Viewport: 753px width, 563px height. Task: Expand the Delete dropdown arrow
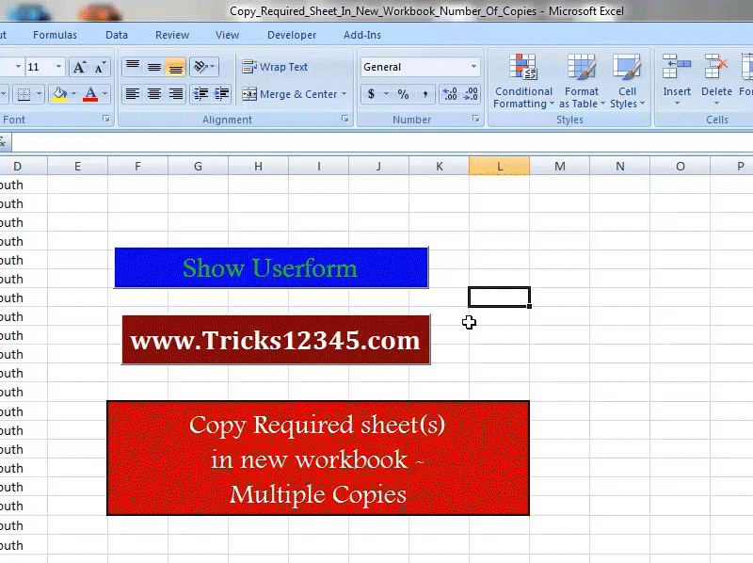pos(716,104)
